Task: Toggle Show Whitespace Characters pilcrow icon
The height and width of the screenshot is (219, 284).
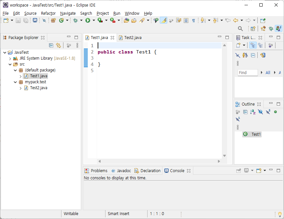Action: (193, 20)
